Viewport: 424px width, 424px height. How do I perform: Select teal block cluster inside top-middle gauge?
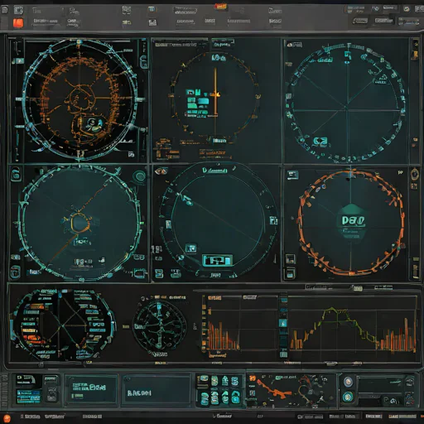pos(197,103)
